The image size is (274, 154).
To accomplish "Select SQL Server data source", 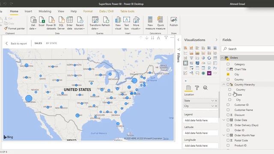I will pos(61,23).
